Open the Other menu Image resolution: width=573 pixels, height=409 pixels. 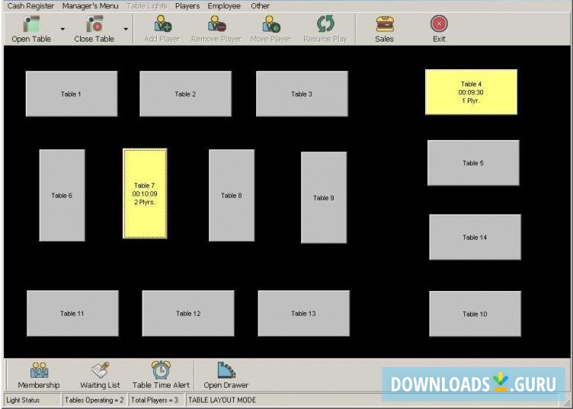coord(260,6)
